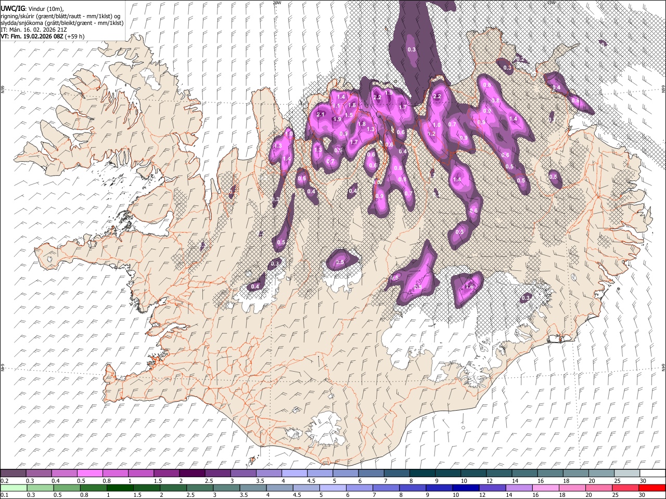Click the 'slydda/snjókoma' header line
Viewport: 666px width, 499px height.
62,23
